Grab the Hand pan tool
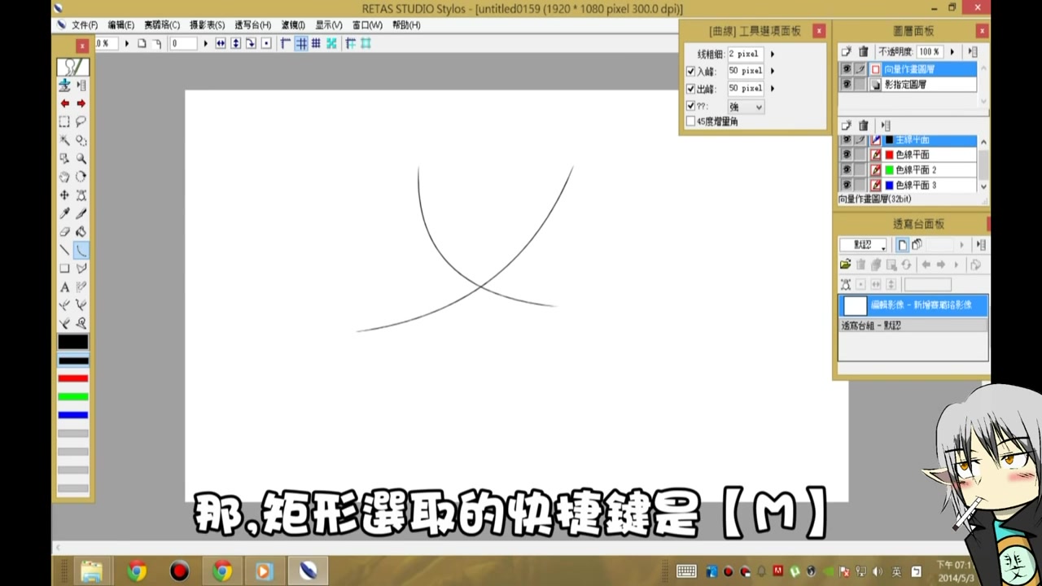This screenshot has height=586, width=1042. [64, 177]
